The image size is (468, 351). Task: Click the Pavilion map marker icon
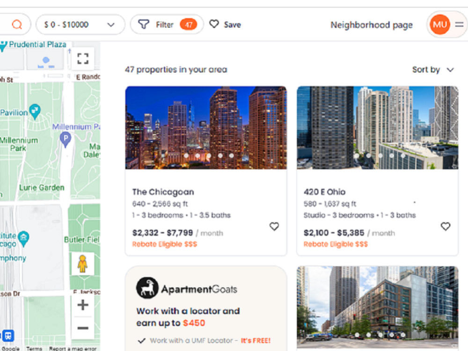click(x=35, y=112)
